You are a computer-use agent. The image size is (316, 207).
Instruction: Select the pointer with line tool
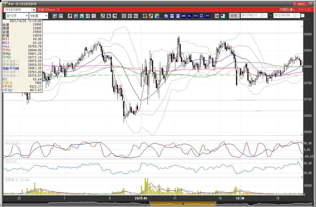(x=109, y=16)
